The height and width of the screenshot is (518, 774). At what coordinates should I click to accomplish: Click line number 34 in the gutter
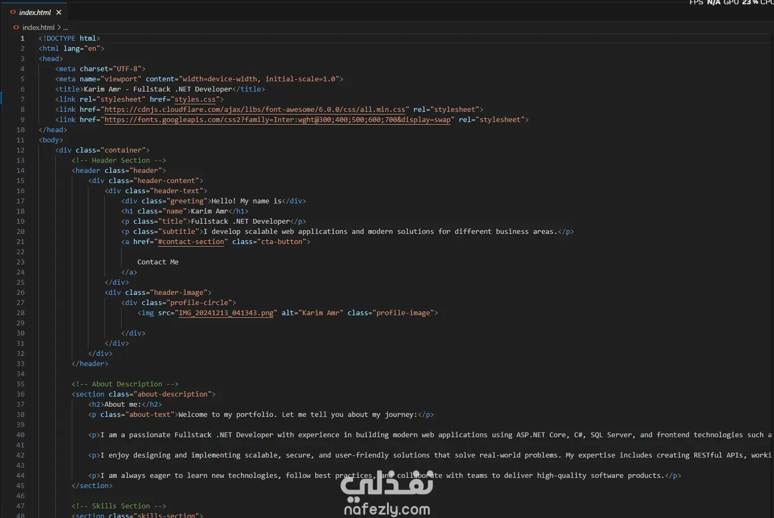[20, 374]
